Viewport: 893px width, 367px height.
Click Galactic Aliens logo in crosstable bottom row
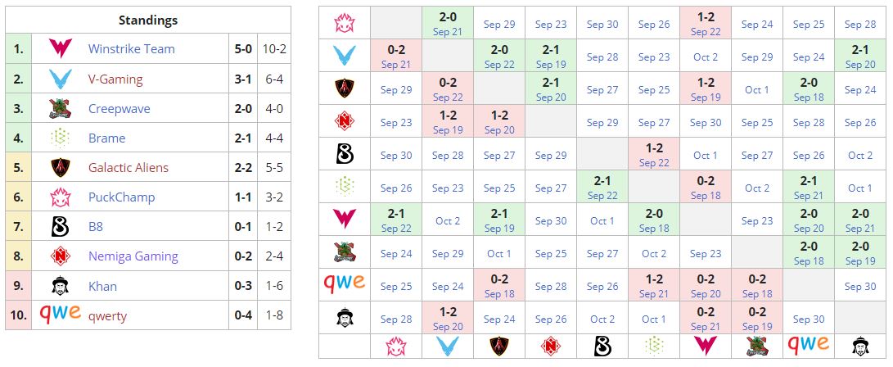coord(499,346)
